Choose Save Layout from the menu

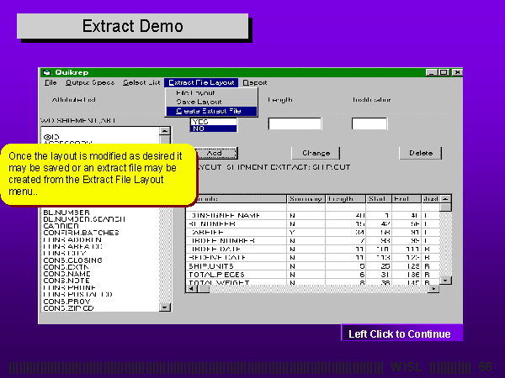(198, 101)
